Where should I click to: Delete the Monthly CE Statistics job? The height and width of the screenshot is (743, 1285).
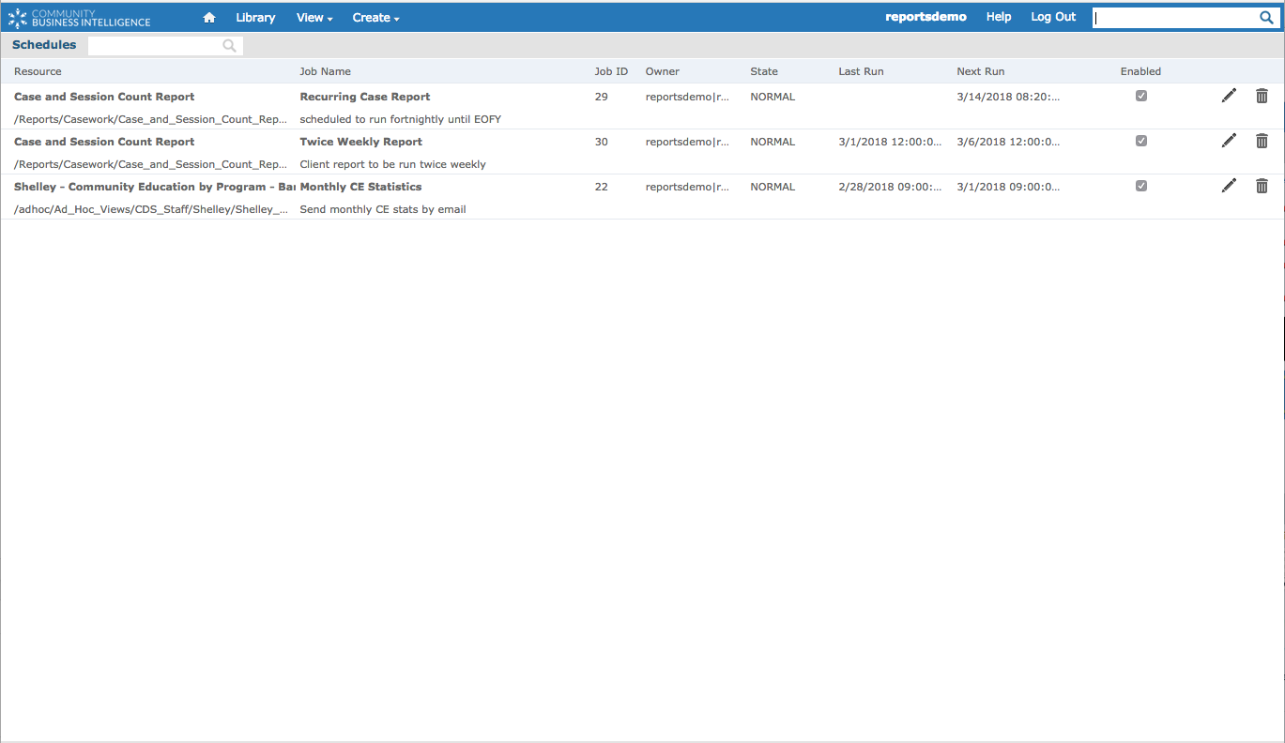(1262, 186)
